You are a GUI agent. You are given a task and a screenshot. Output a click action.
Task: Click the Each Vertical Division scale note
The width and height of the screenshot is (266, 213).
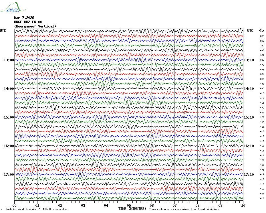click(x=37, y=209)
